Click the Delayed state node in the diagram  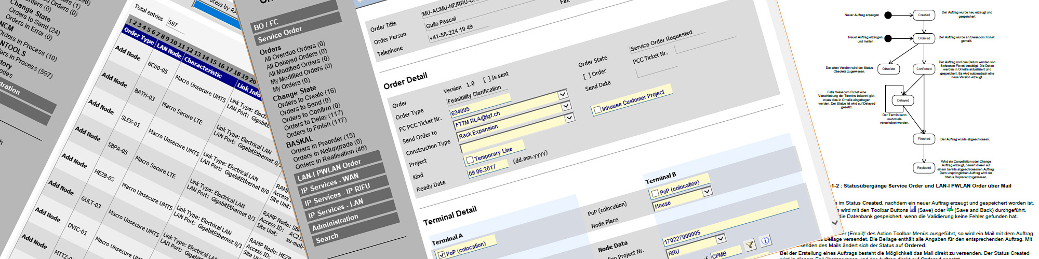903,100
